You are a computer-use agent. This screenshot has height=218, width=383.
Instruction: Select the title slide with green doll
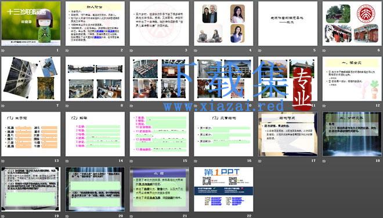[31, 23]
